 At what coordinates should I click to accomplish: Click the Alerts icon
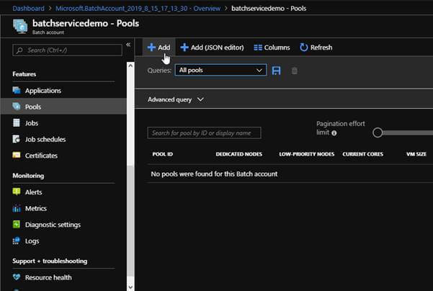coord(17,192)
